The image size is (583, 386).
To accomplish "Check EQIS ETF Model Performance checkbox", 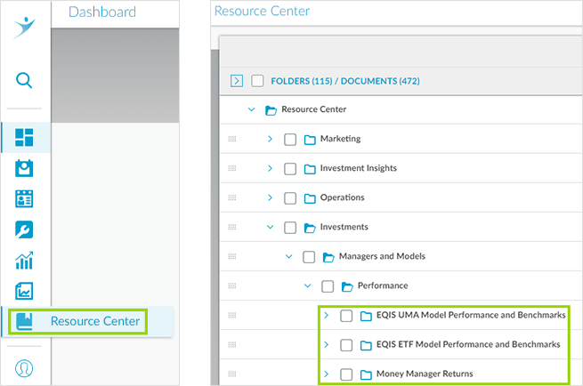I will (346, 345).
